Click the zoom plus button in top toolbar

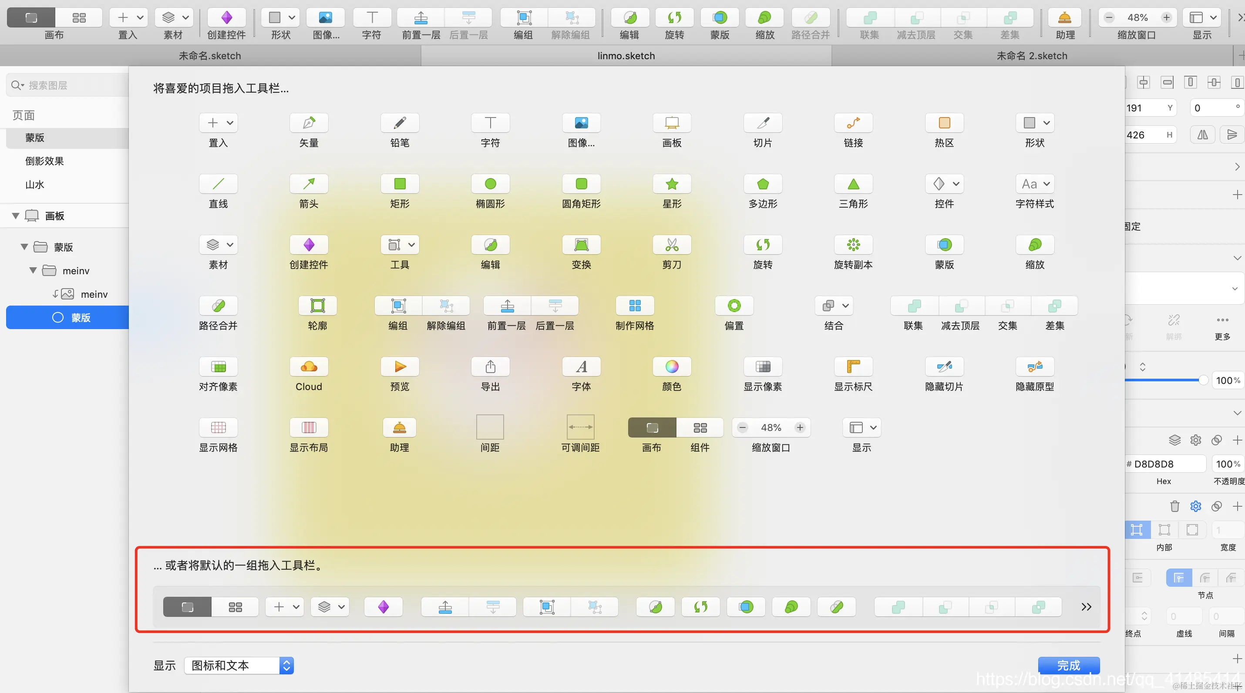coord(1166,18)
